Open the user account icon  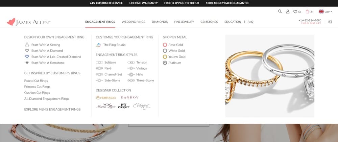(x=288, y=11)
